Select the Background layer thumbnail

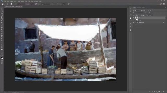[137, 22]
